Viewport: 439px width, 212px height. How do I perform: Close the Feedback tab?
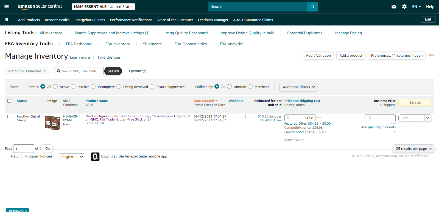(x=26, y=211)
